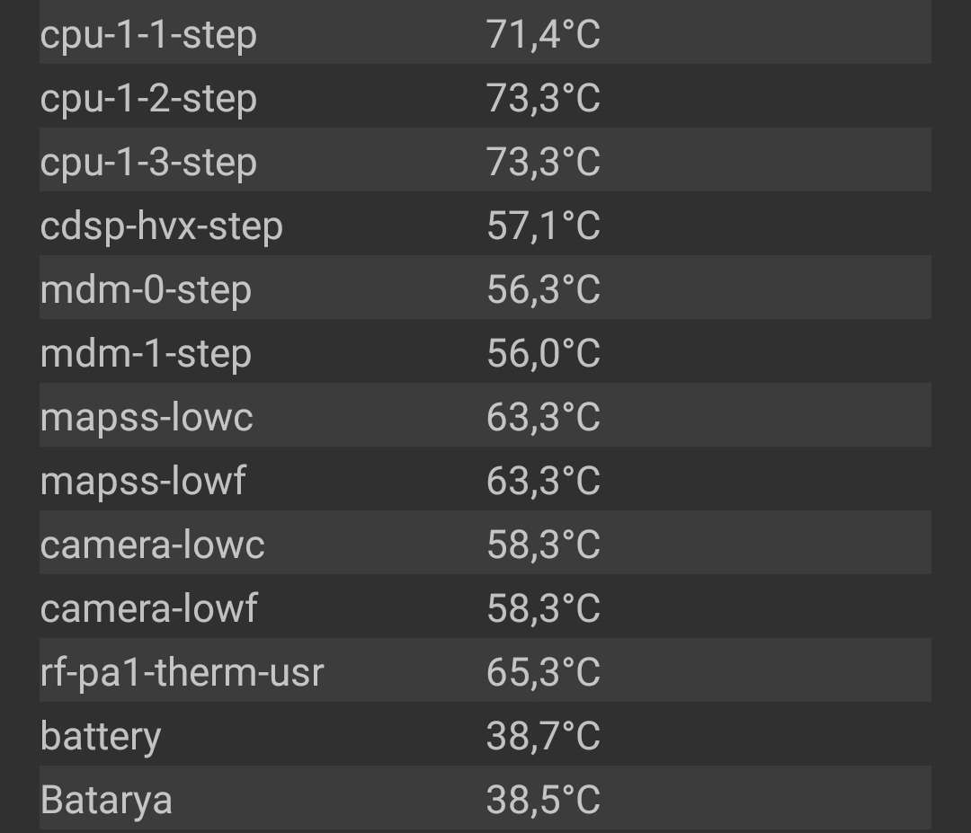Select the camera-lowf sensor label
The width and height of the screenshot is (971, 833).
pyautogui.click(x=149, y=609)
